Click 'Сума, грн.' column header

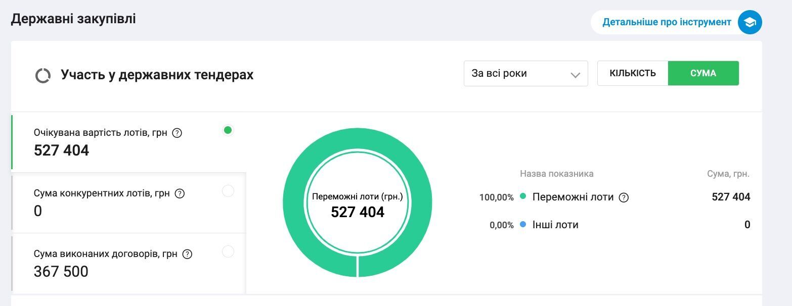pyautogui.click(x=728, y=174)
